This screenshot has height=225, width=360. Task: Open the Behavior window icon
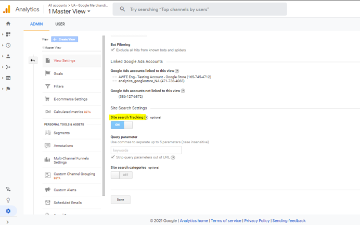click(8, 78)
